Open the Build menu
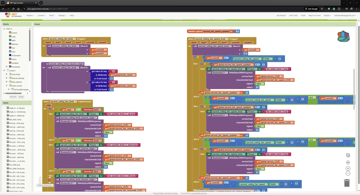Image resolution: width=360 pixels, height=195 pixels. tap(52, 15)
